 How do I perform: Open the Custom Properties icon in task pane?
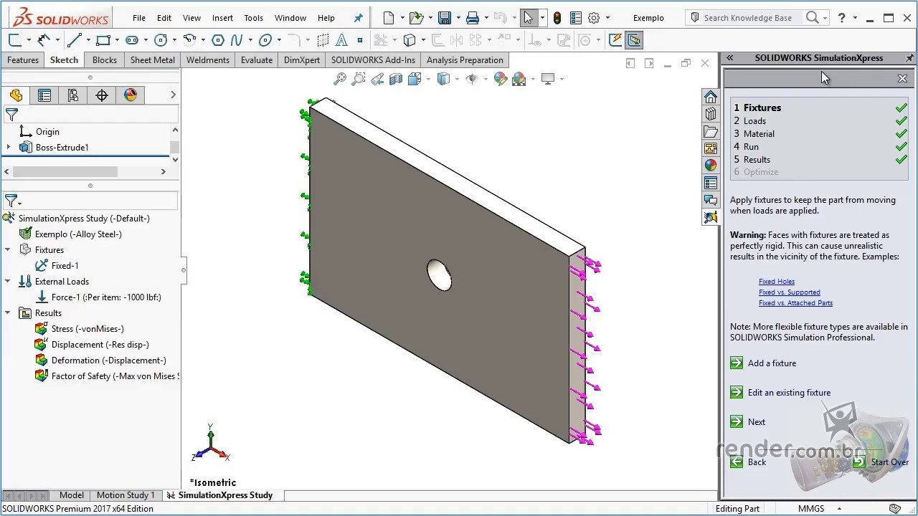[711, 183]
